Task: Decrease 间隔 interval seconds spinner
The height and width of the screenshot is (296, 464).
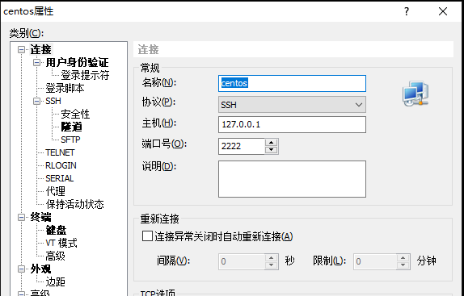Action: pos(271,265)
